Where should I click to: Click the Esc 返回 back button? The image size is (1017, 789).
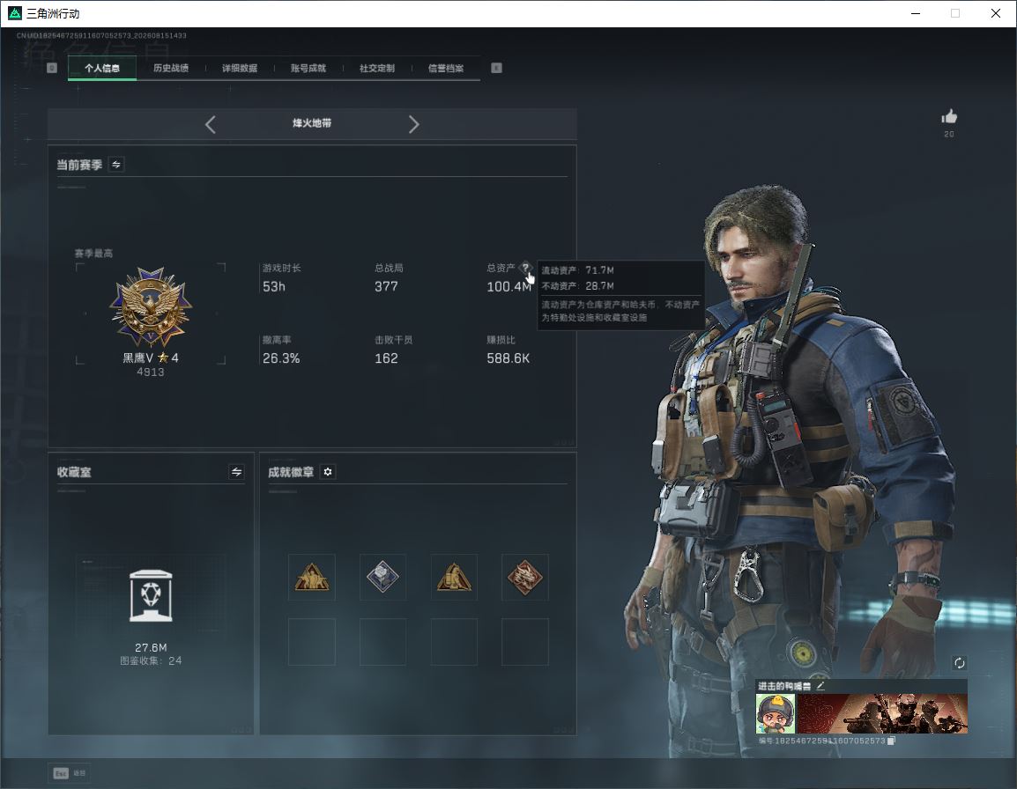(69, 773)
